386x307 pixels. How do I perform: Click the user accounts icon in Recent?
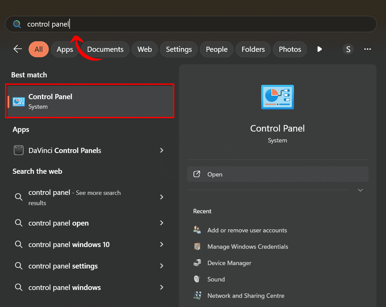pos(197,230)
